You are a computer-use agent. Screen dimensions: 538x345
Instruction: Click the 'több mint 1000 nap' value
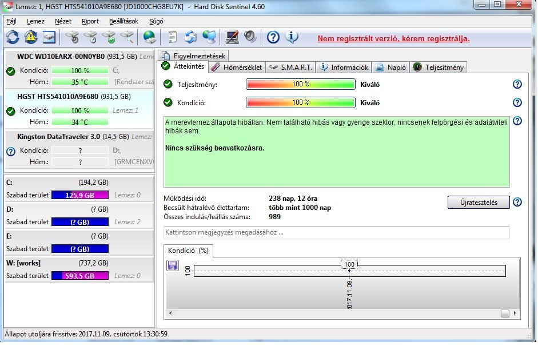point(300,208)
